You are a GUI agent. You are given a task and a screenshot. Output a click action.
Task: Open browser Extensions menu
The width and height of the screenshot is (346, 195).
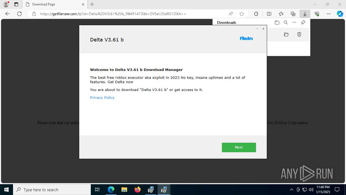256,14
